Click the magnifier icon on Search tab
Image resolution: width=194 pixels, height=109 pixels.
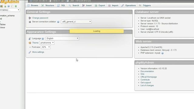[70, 5]
